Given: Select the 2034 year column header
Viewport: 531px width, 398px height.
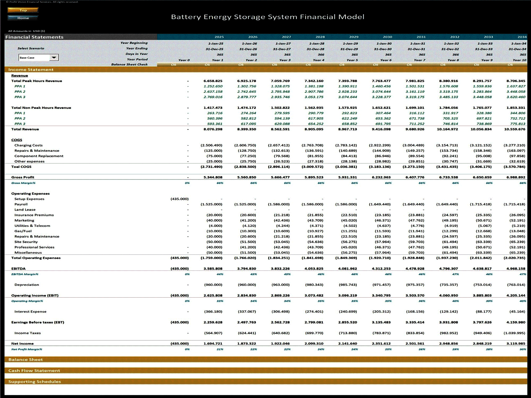Looking at the screenshot, I should click(522, 37).
